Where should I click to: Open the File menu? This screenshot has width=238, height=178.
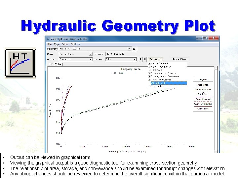[49, 44]
